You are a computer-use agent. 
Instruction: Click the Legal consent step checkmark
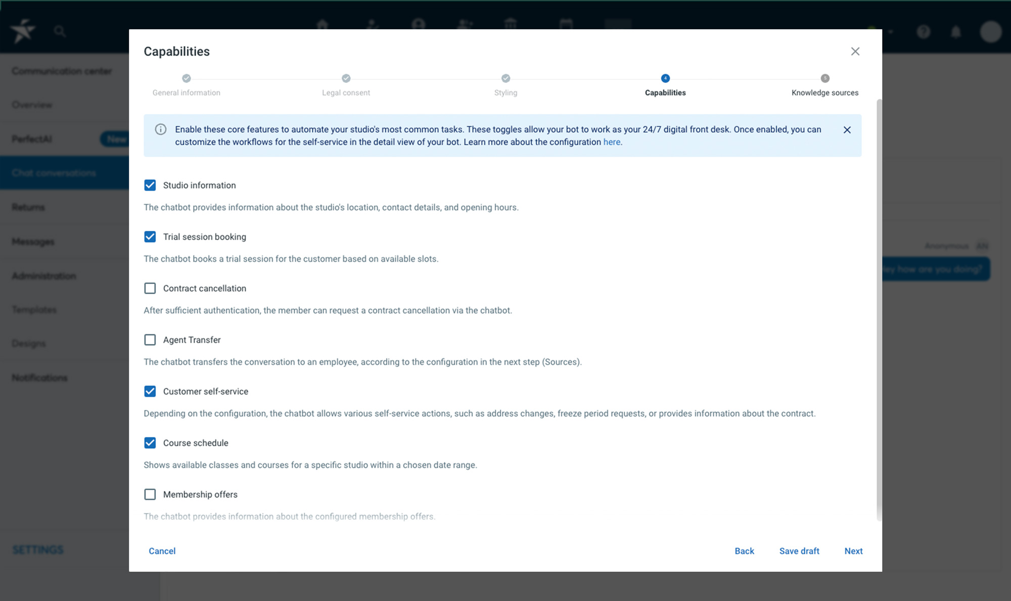click(346, 78)
